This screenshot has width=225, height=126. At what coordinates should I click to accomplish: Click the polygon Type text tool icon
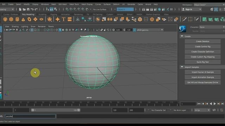(x=64, y=19)
